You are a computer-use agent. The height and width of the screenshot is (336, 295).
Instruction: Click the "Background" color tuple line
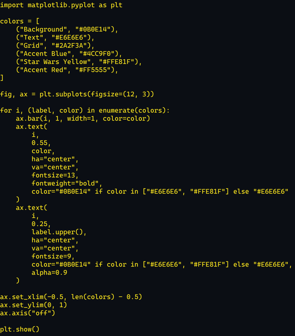[67, 30]
